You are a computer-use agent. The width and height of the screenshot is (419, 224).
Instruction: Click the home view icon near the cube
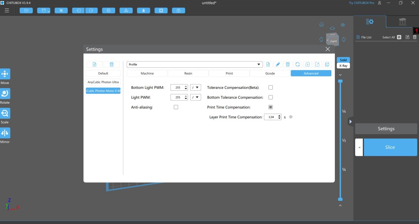coord(321,25)
